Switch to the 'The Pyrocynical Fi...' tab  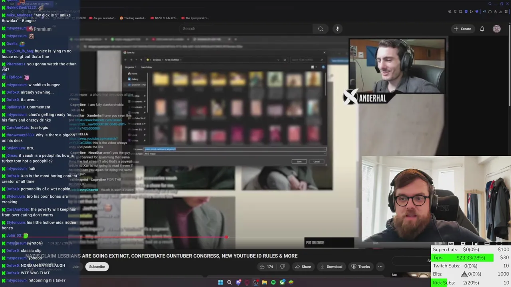(x=195, y=18)
